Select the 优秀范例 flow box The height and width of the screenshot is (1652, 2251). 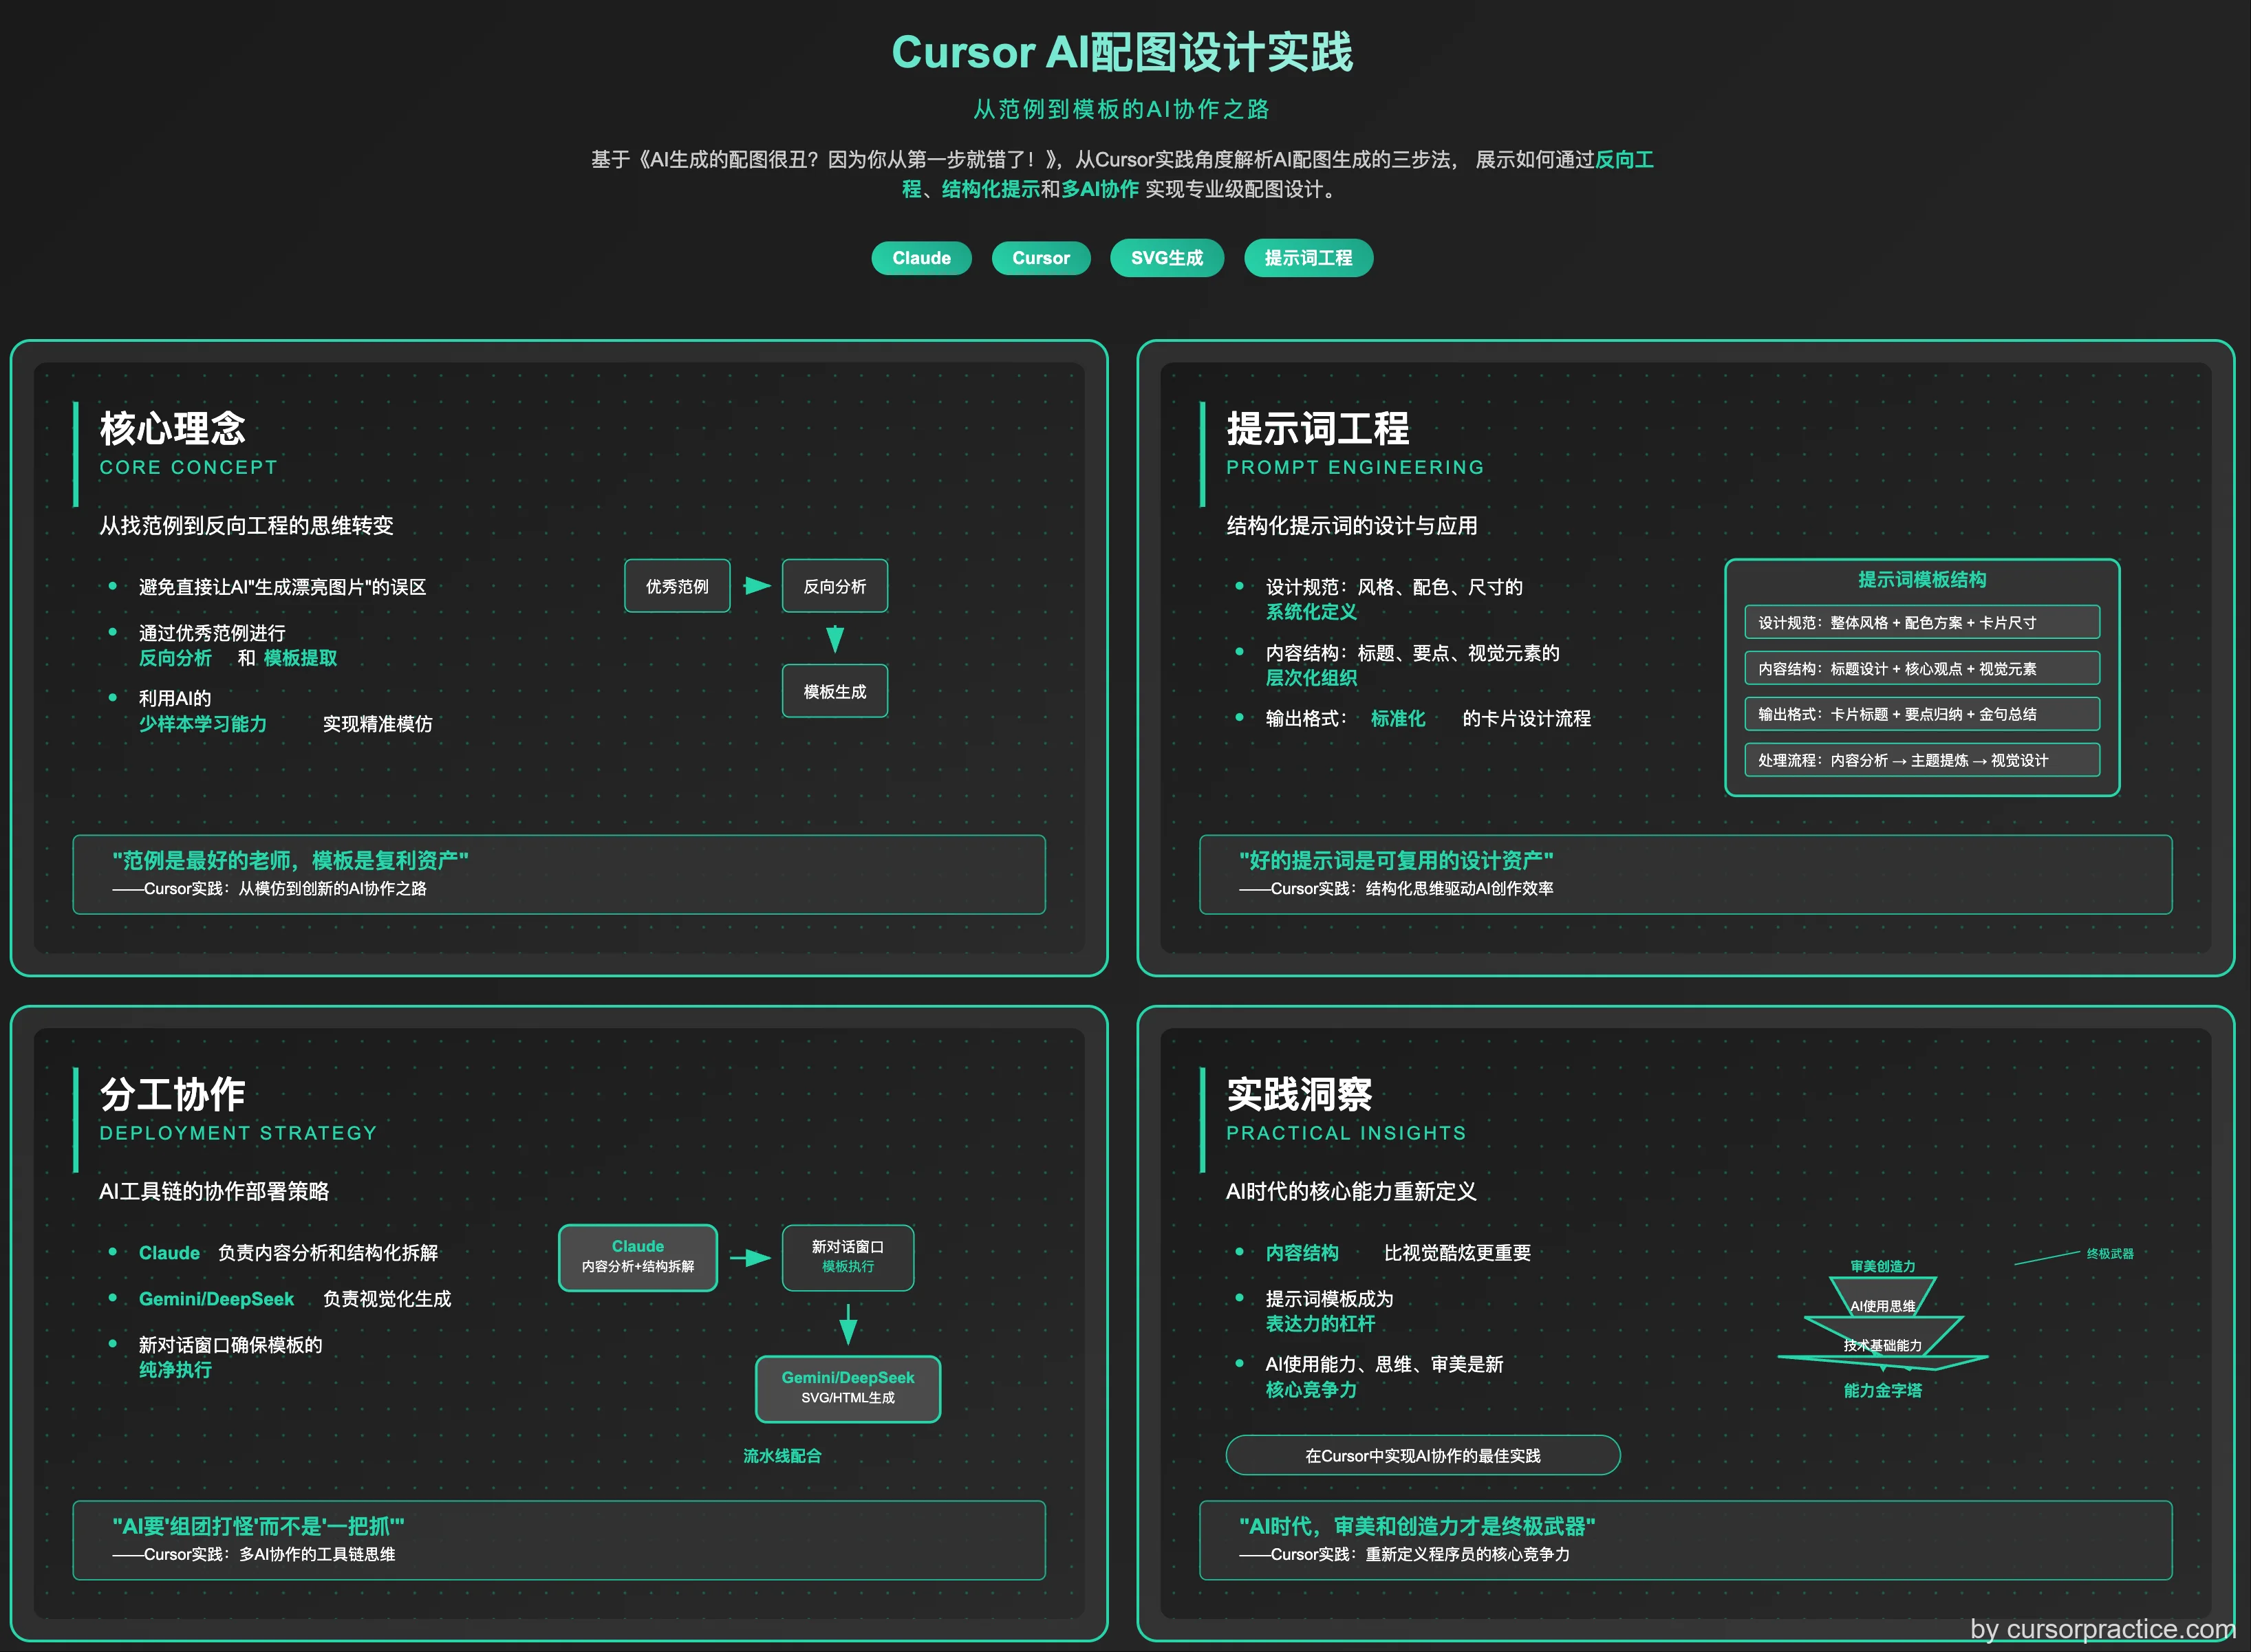[677, 586]
